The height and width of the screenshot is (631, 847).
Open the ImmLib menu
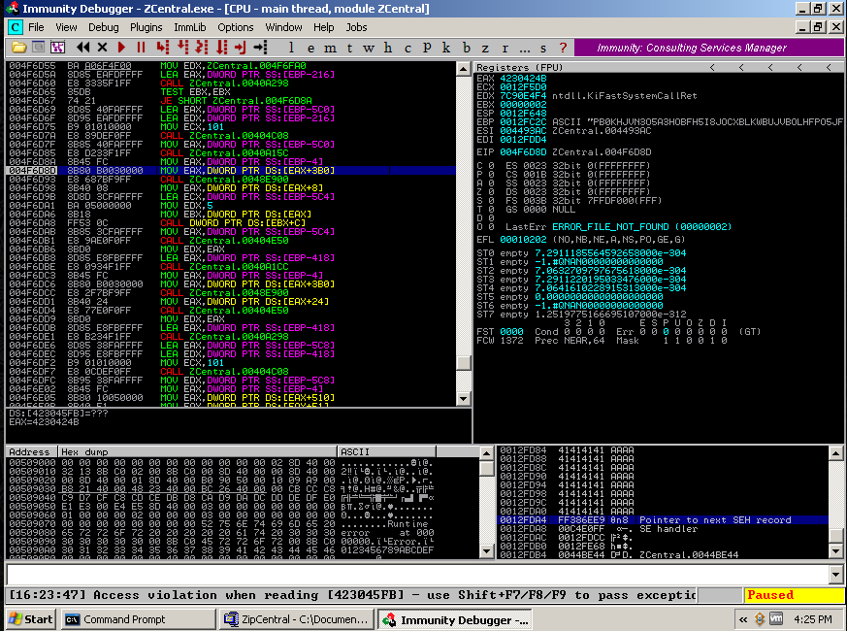pyautogui.click(x=190, y=27)
